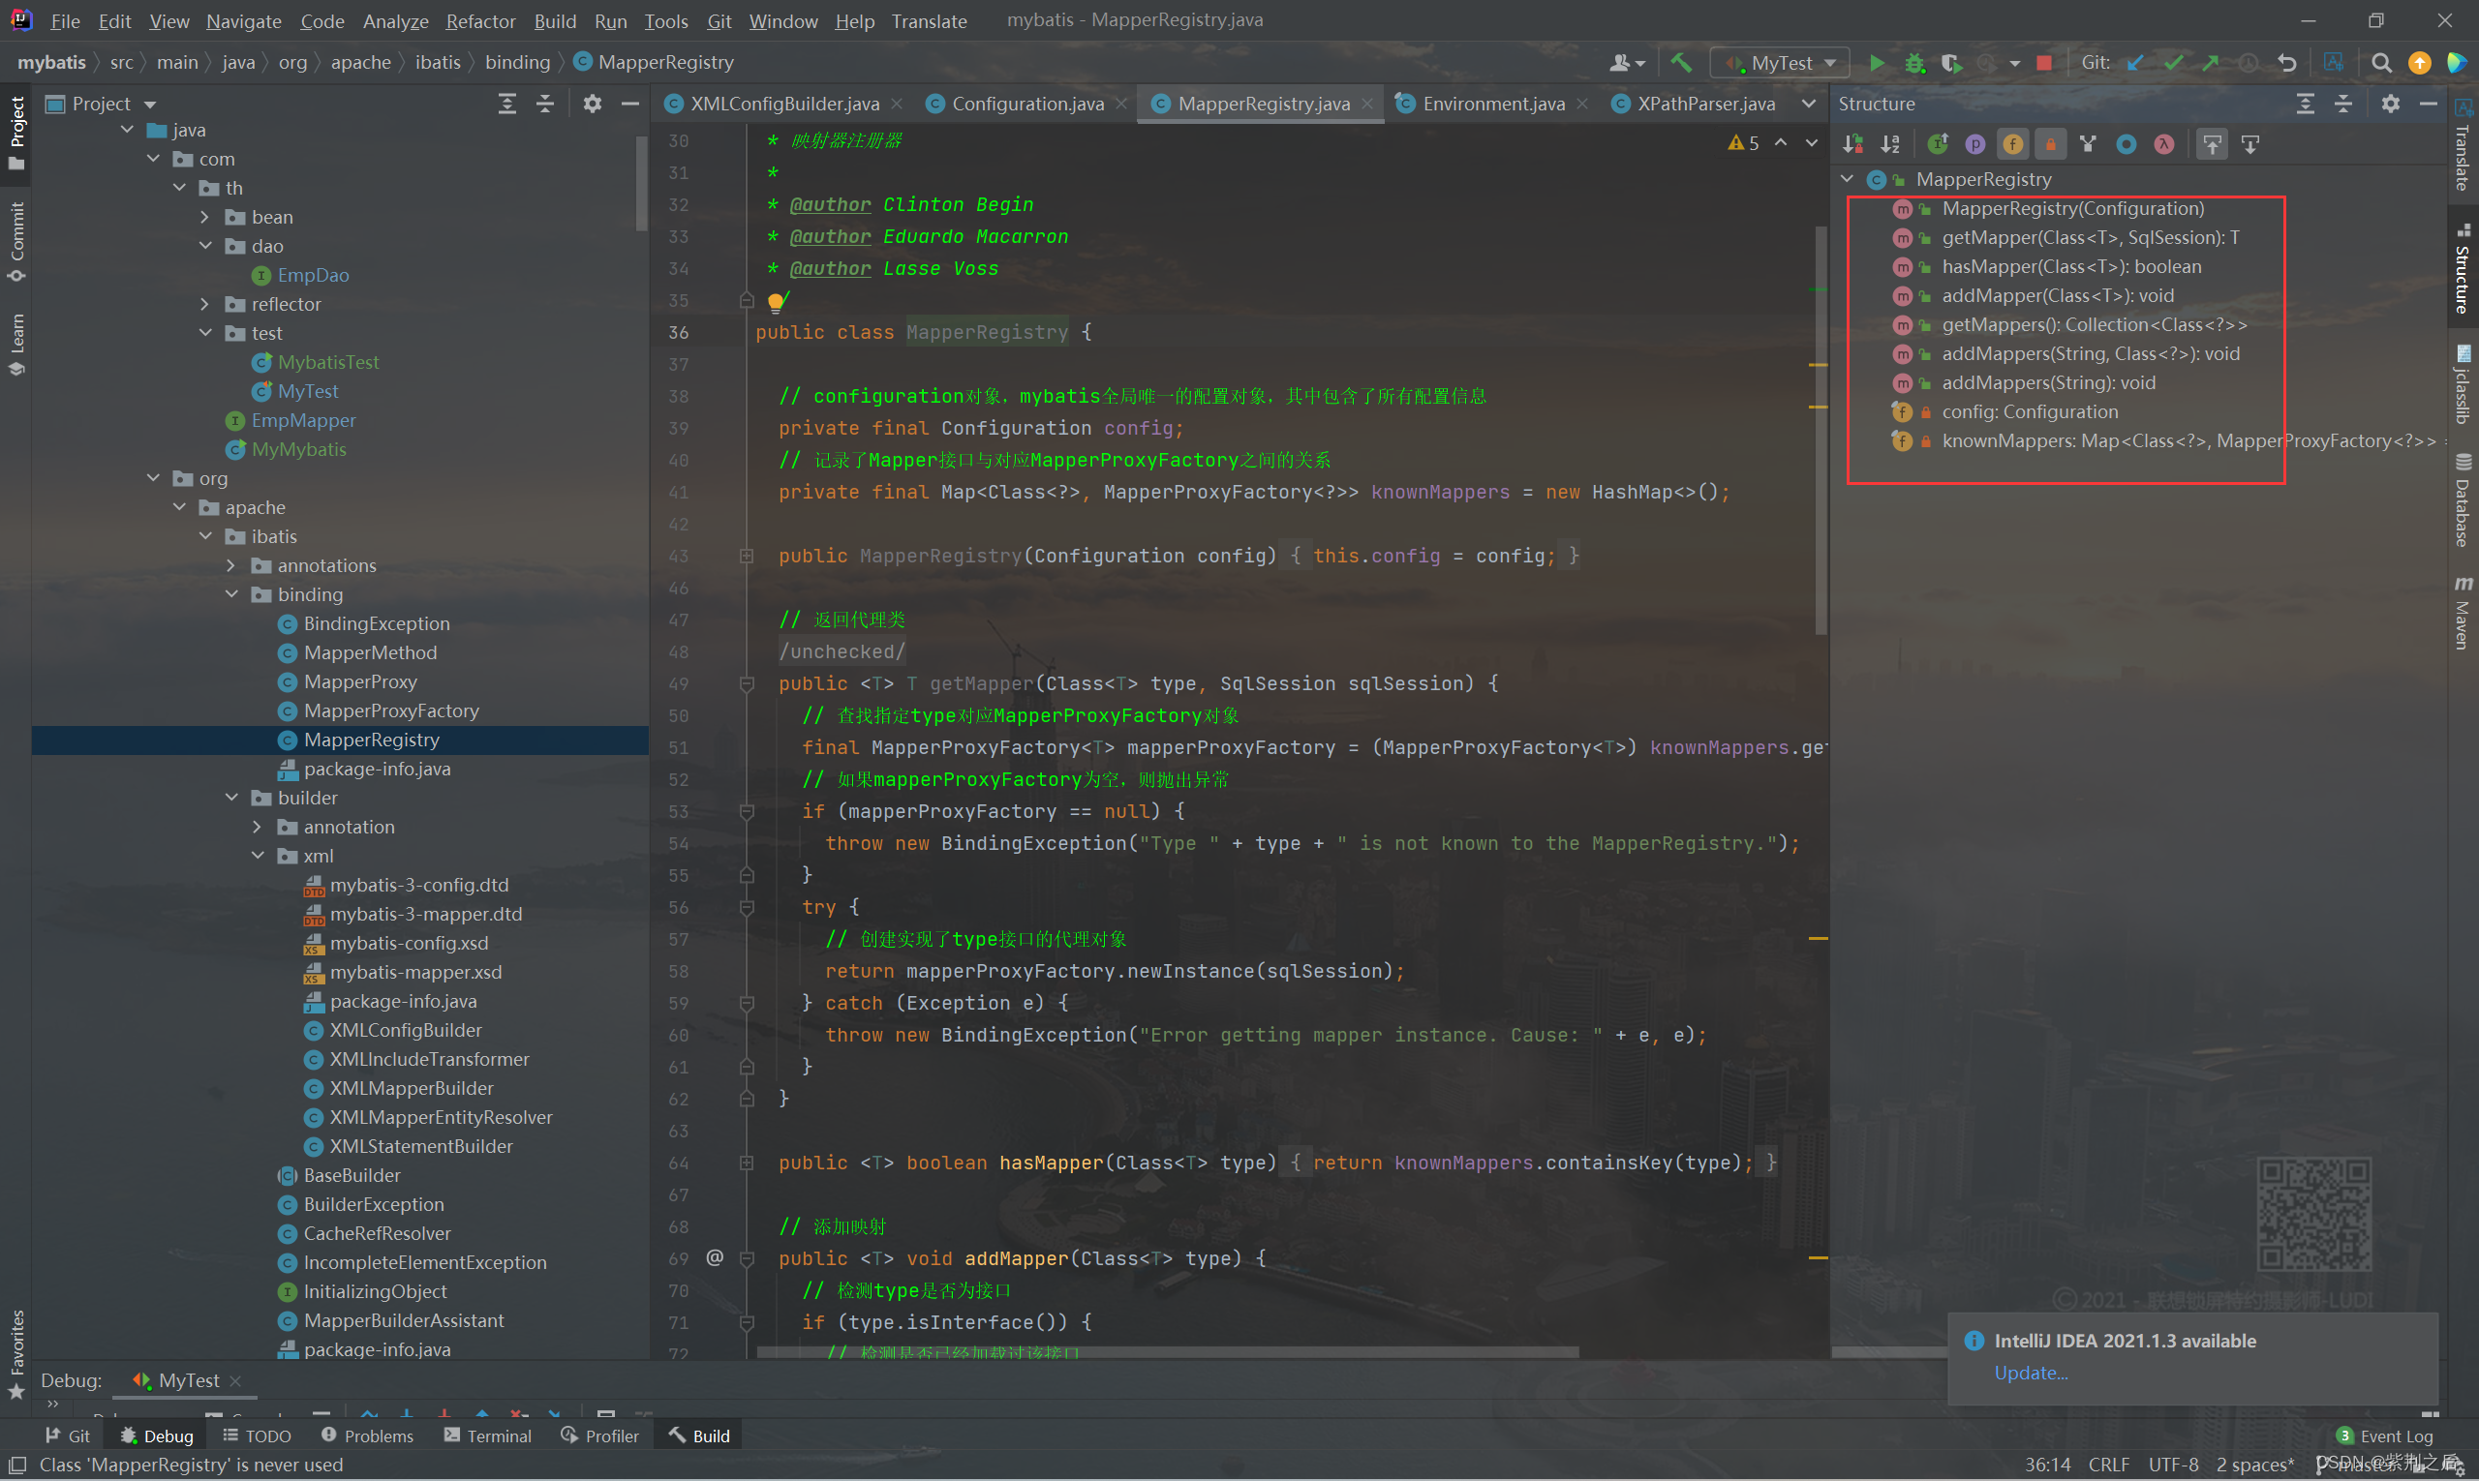
Task: Run MyTest with coverage shield icon
Action: (x=1951, y=62)
